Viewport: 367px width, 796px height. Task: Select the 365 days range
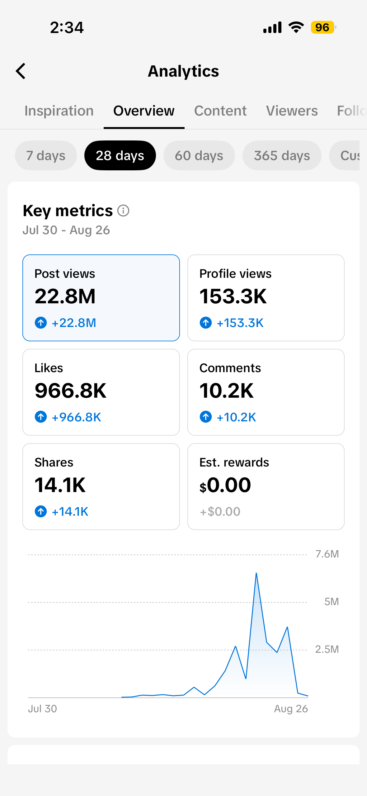click(282, 155)
